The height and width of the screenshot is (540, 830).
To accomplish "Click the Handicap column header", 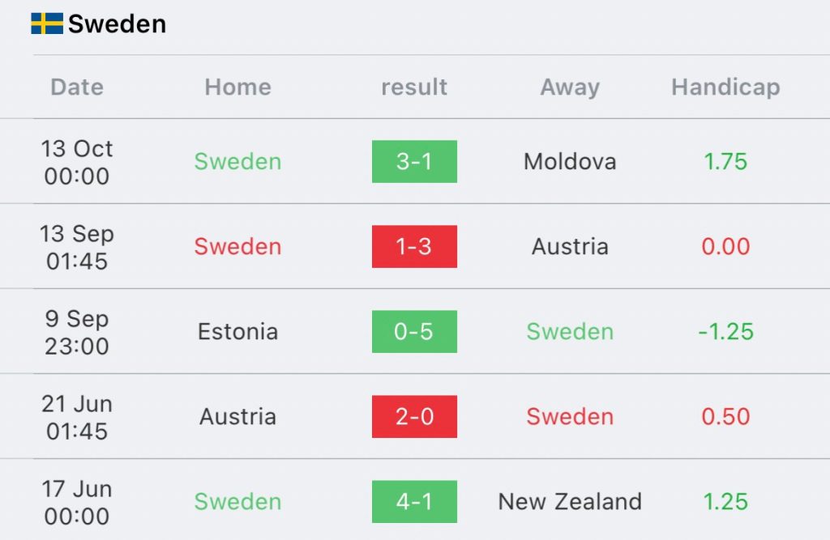I will coord(725,87).
